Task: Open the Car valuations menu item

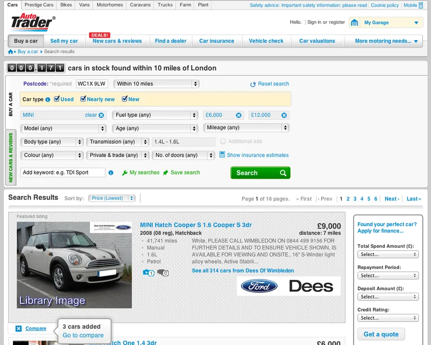Action: [x=317, y=41]
